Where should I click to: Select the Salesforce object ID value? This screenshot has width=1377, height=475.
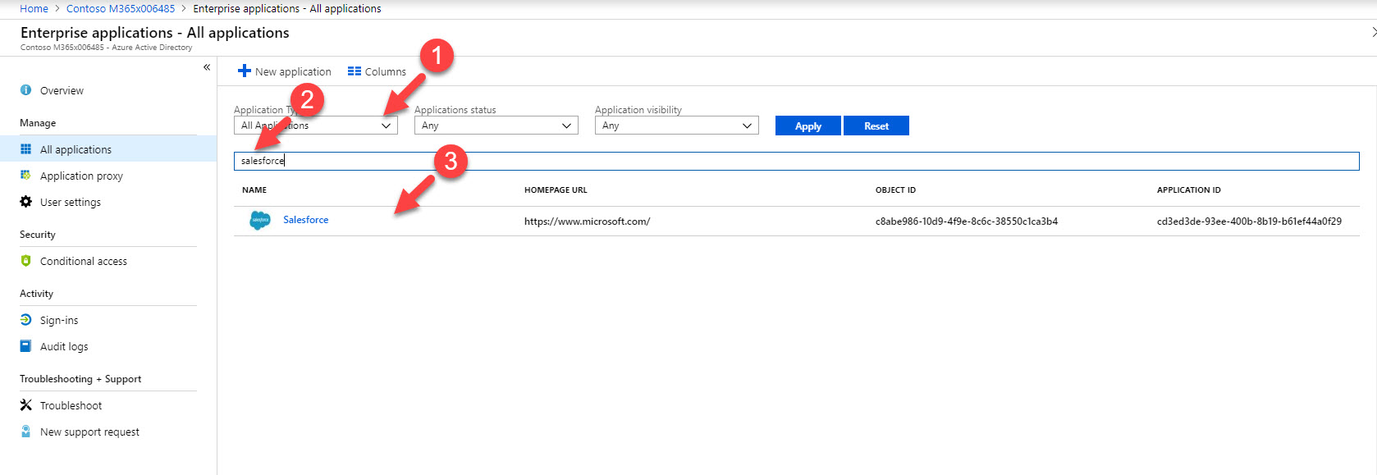point(967,222)
